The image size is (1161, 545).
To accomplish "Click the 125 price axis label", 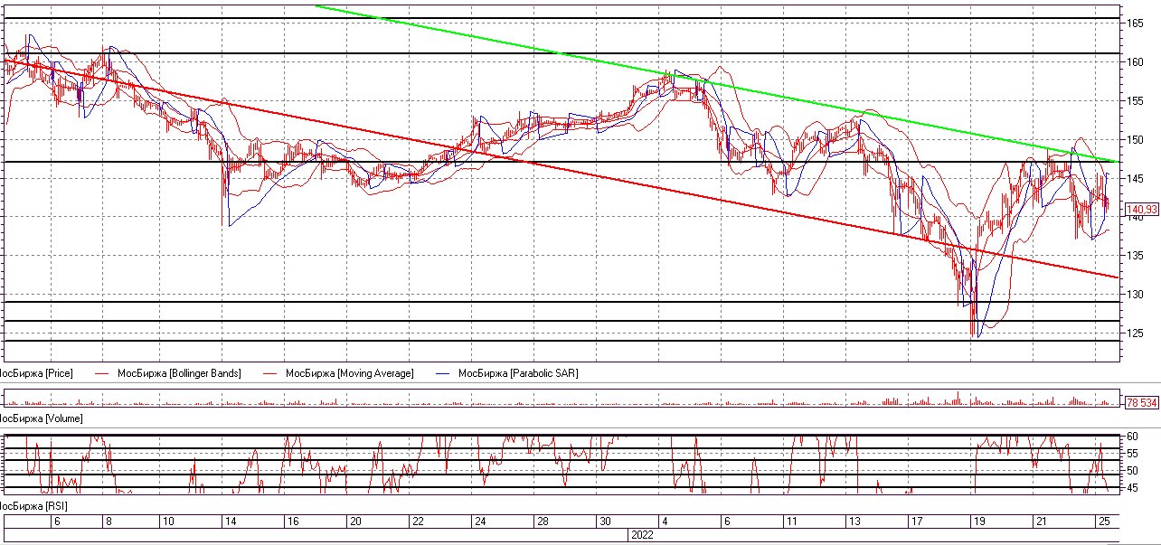I will 1135,334.
